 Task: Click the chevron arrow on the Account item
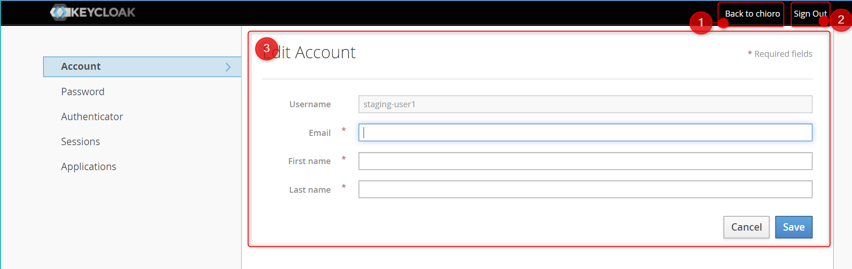[228, 67]
